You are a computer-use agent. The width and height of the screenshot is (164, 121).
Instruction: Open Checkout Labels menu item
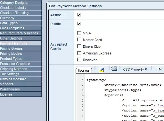(x=21, y=8)
